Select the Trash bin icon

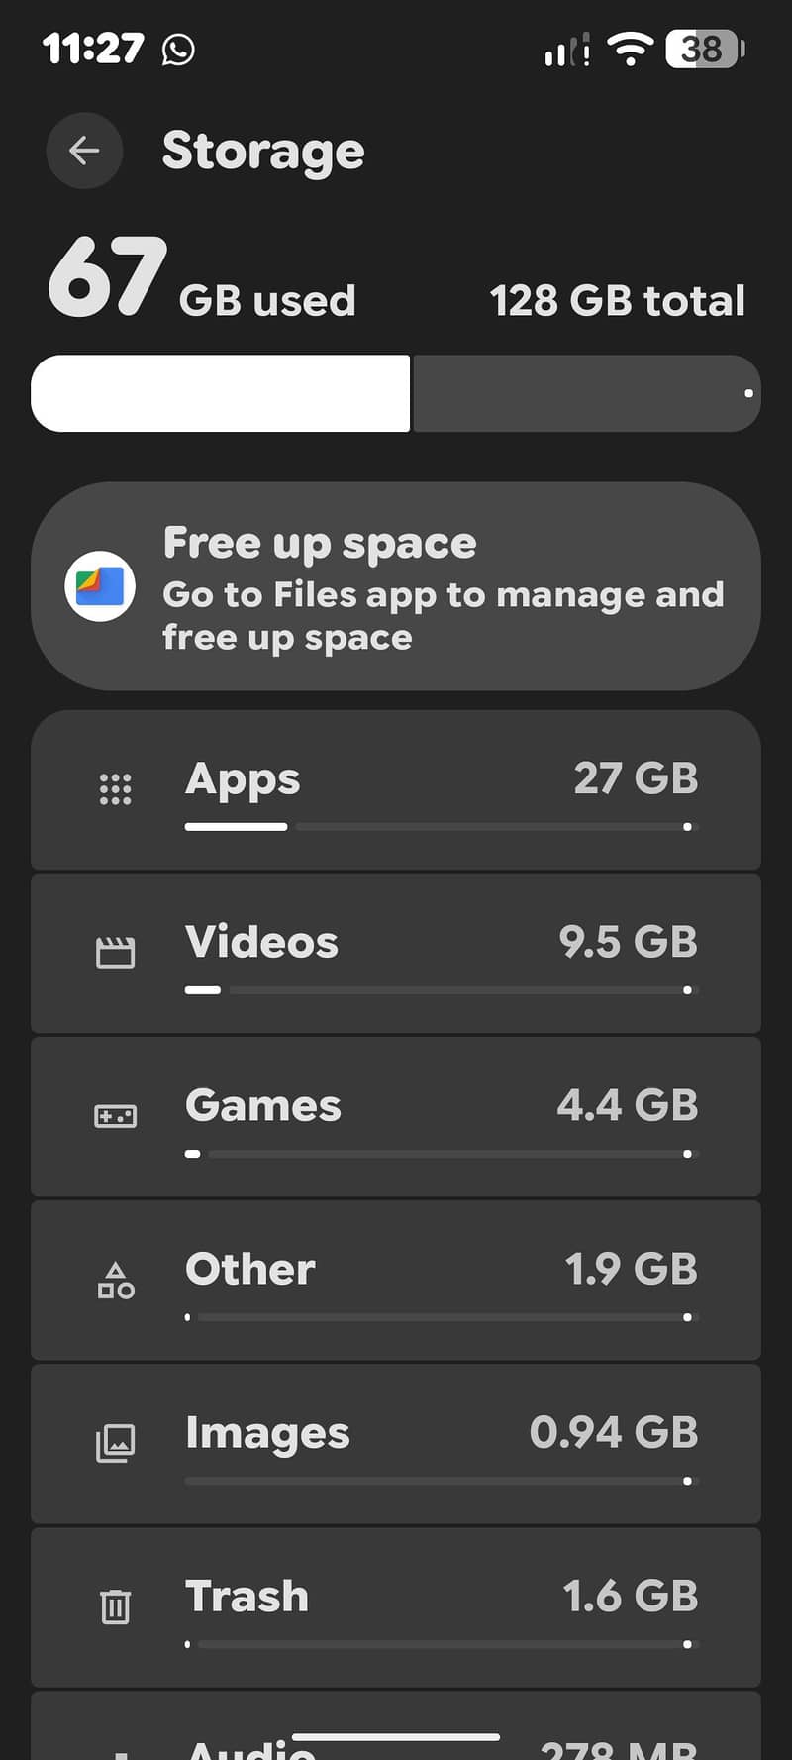click(x=115, y=1606)
